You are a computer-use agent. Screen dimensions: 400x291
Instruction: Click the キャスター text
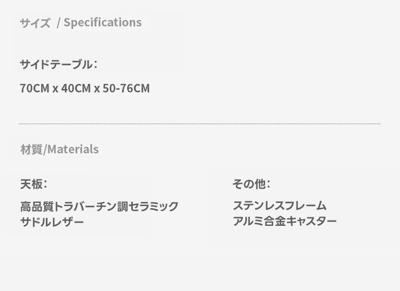[311, 221]
